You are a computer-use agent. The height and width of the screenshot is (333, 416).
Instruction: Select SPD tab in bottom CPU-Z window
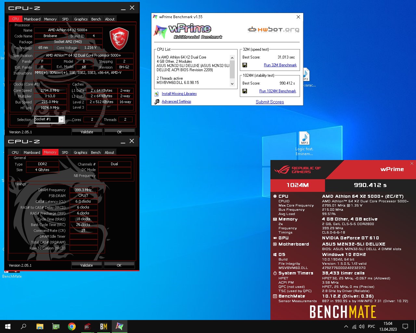click(x=65, y=153)
